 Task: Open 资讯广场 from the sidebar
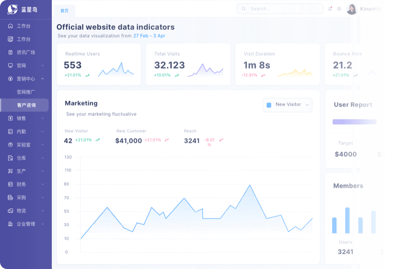point(26,52)
